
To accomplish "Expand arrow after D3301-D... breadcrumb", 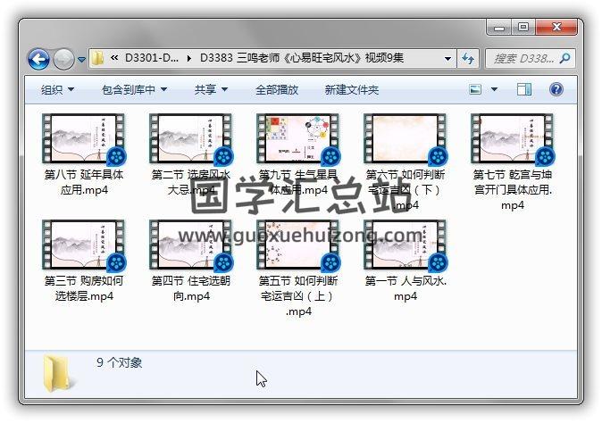I will (x=188, y=58).
